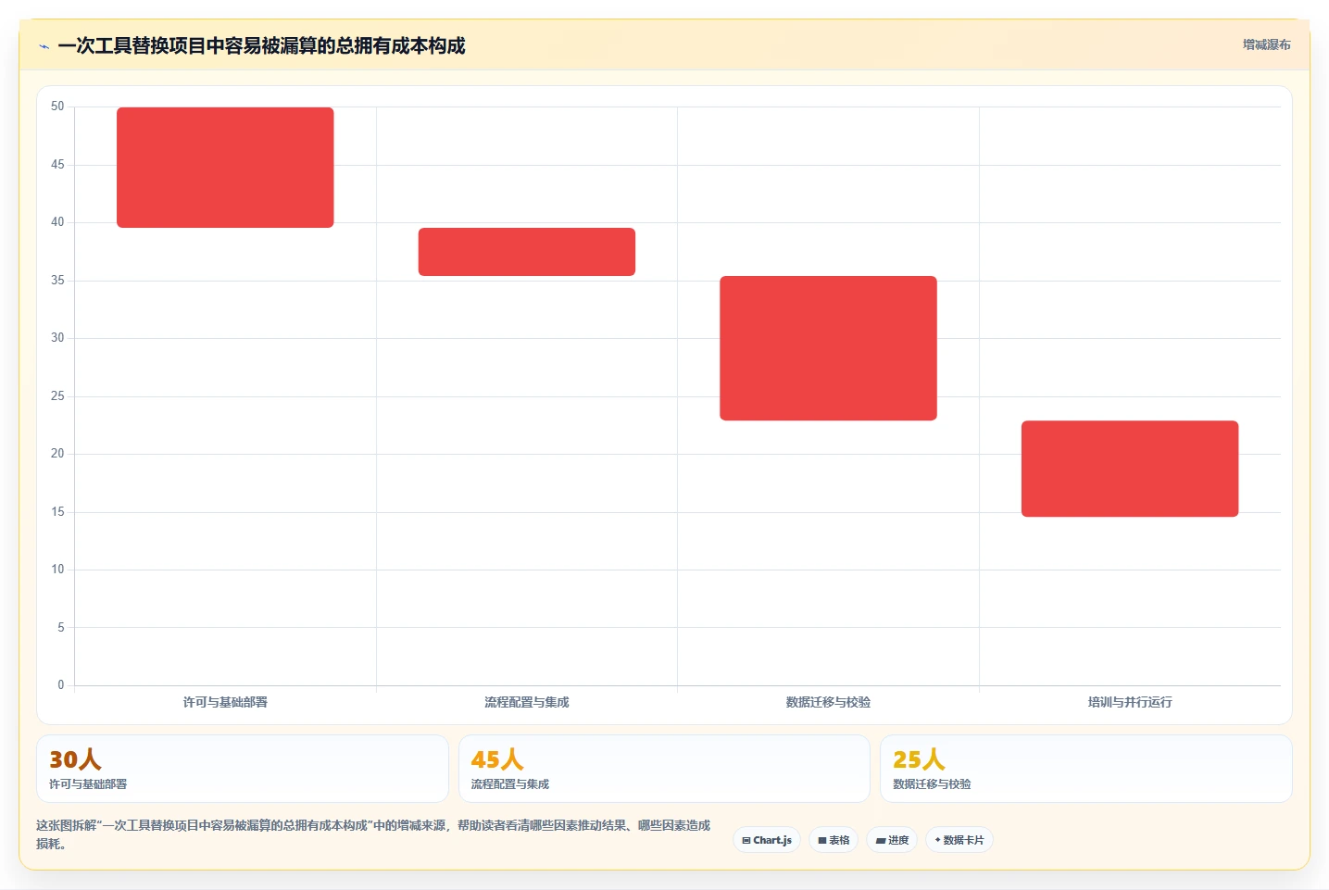Click the 数据卡片 tag chip
The image size is (1329, 890).
tap(959, 840)
